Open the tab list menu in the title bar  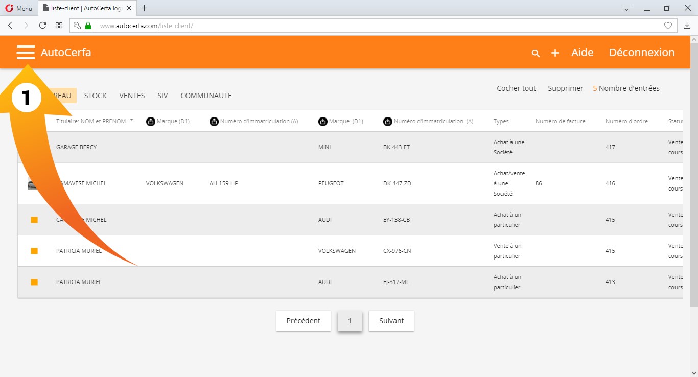[x=626, y=8]
